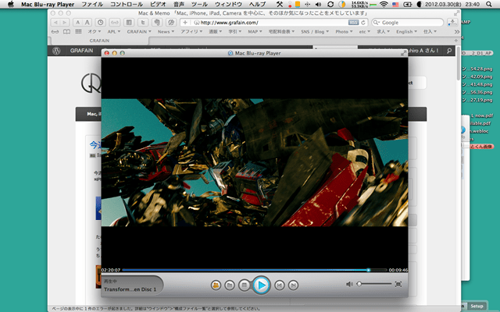Image resolution: width=500 pixels, height=312 pixels.
Task: Click the battery icon in menu bar
Action: point(408,4)
